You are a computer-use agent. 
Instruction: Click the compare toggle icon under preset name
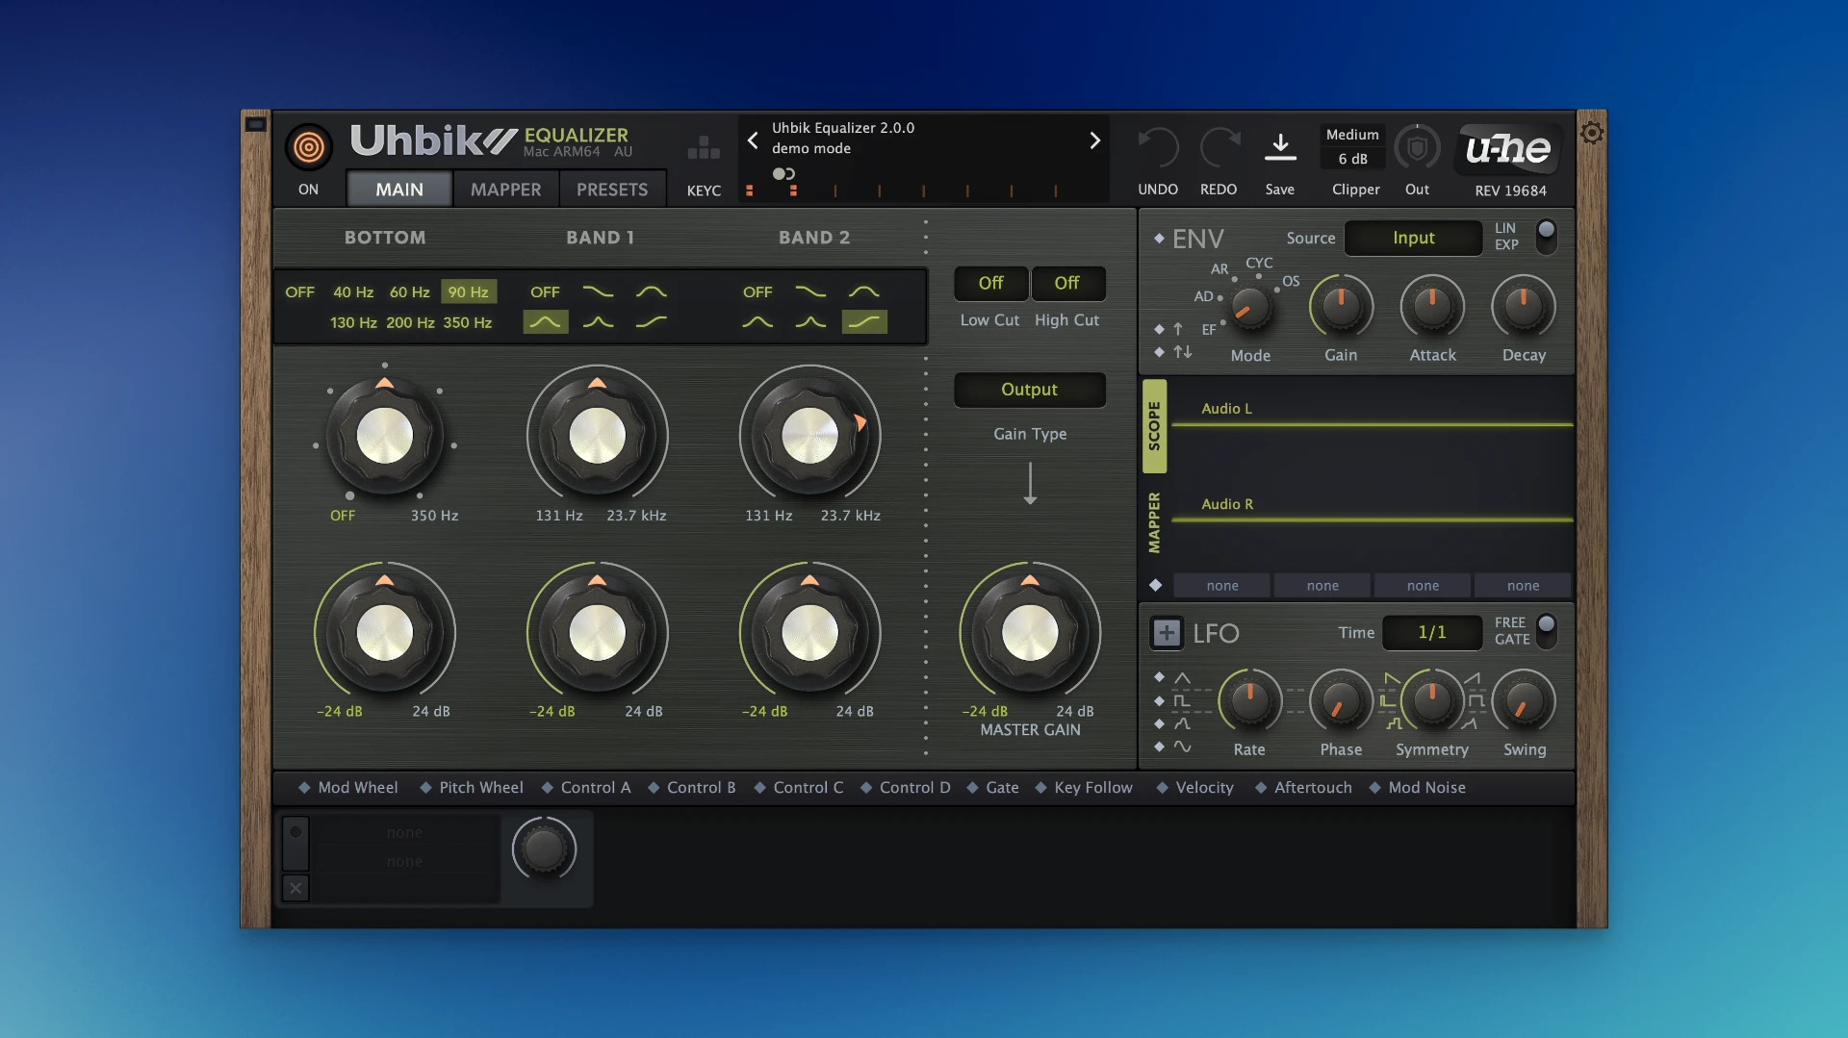[783, 174]
